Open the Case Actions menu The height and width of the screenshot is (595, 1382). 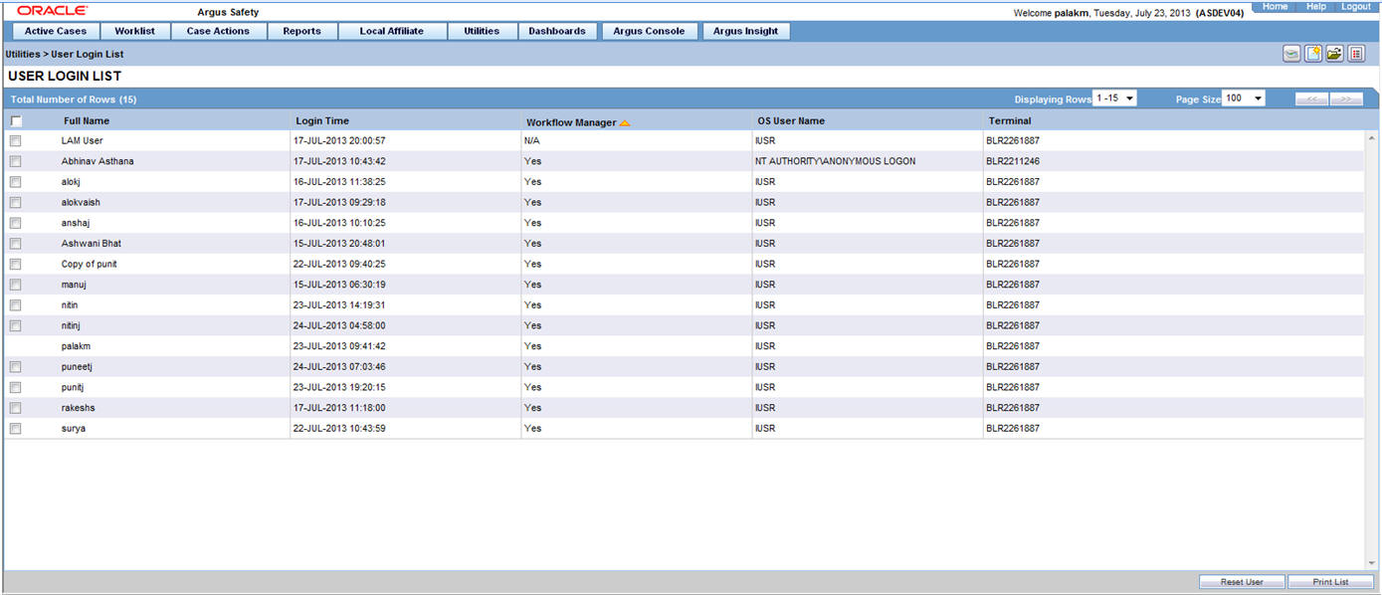[x=219, y=31]
